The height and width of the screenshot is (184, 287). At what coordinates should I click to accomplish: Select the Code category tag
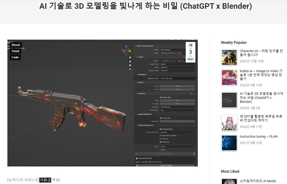pos(15,57)
